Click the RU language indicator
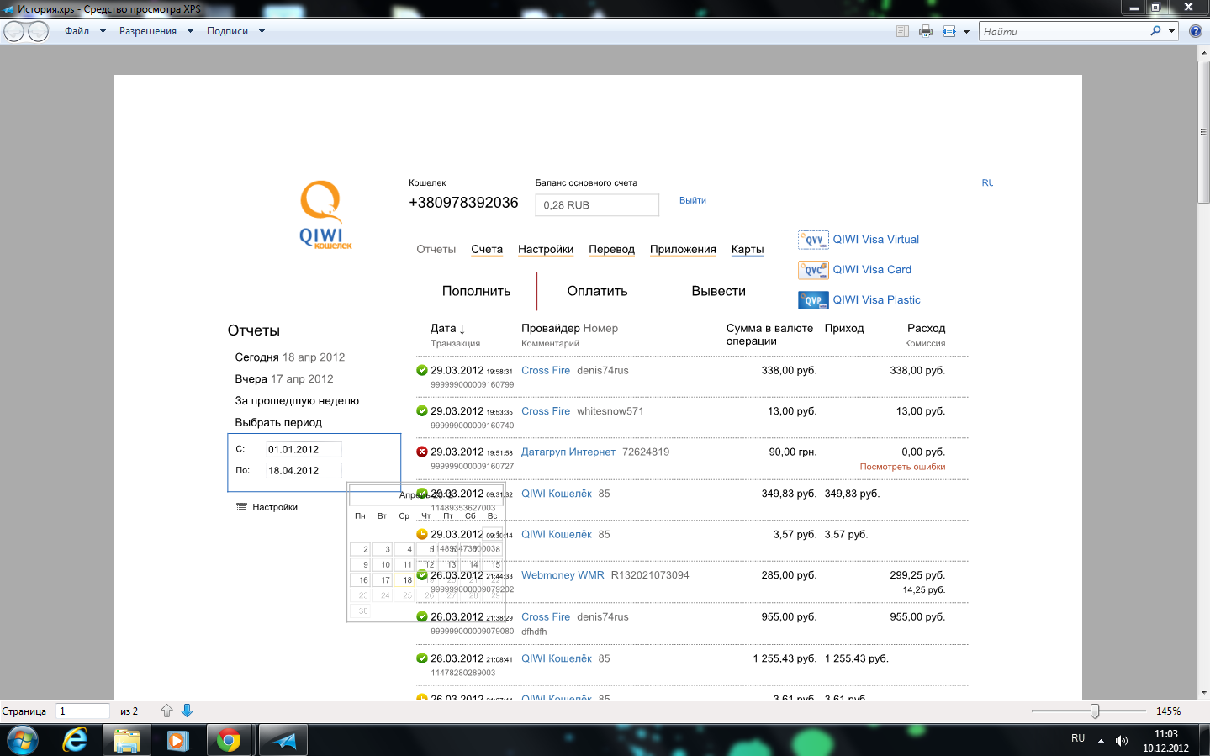The image size is (1210, 756). 1078,738
